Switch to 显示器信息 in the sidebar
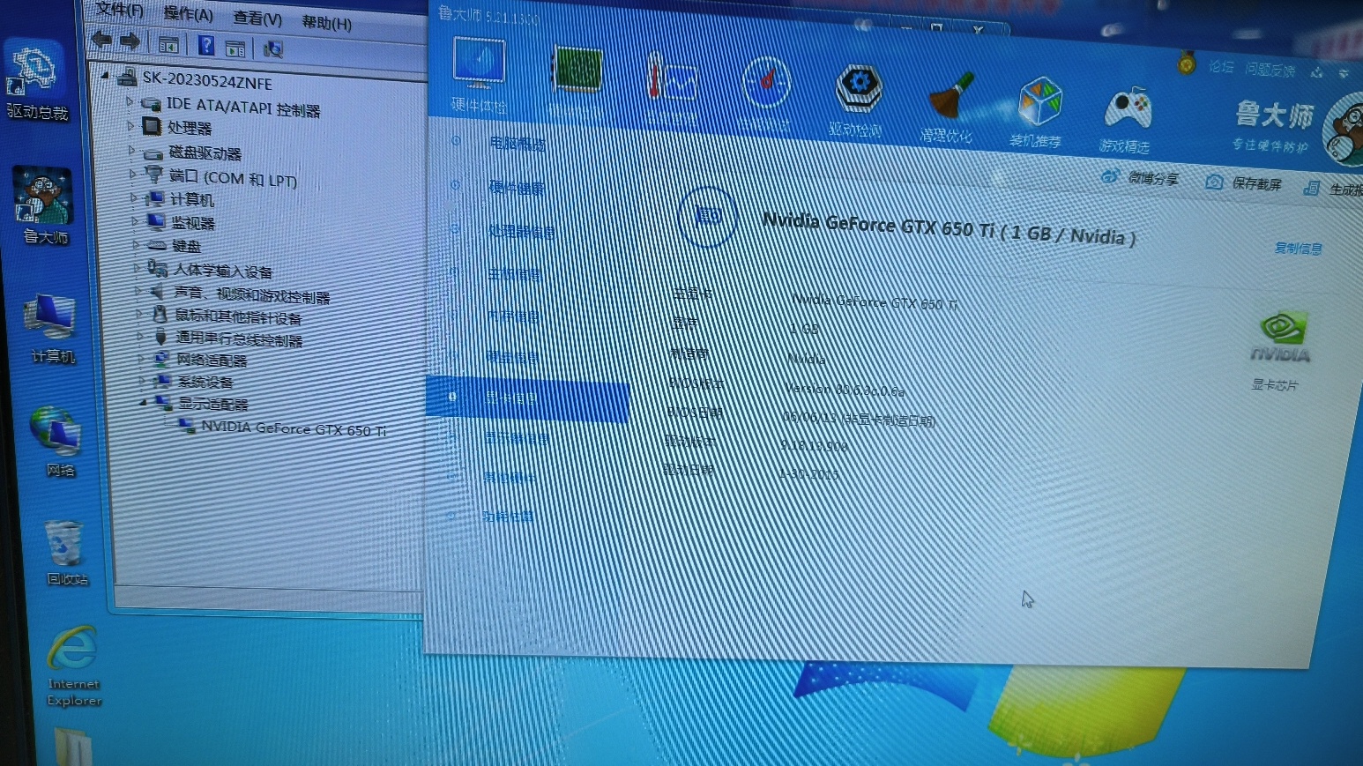This screenshot has width=1363, height=766. pyautogui.click(x=518, y=438)
